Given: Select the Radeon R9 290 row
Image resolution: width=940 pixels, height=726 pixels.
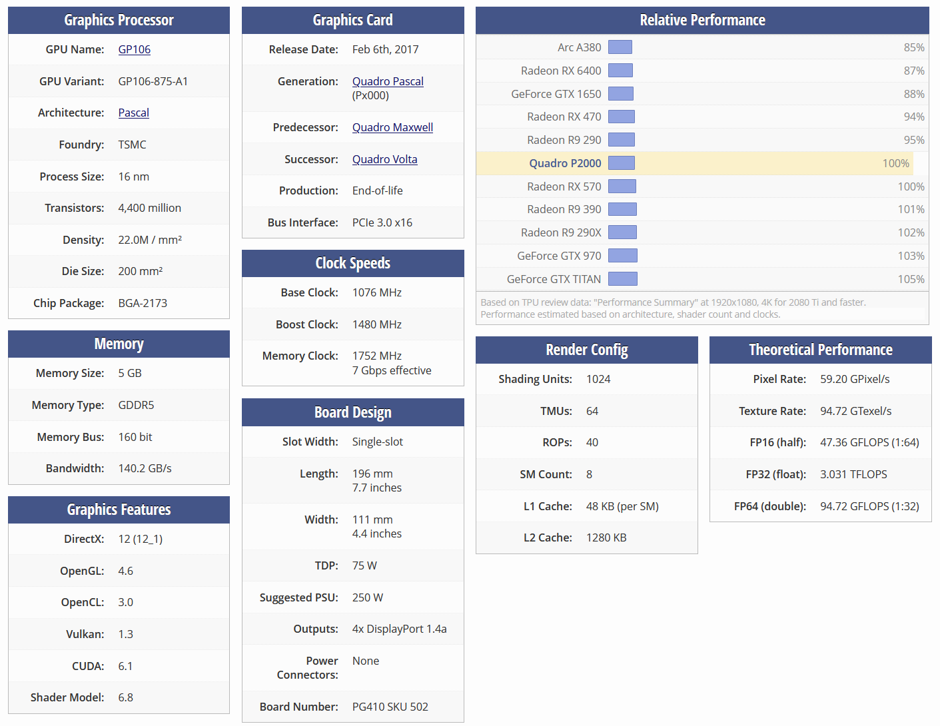Looking at the screenshot, I should (x=702, y=140).
